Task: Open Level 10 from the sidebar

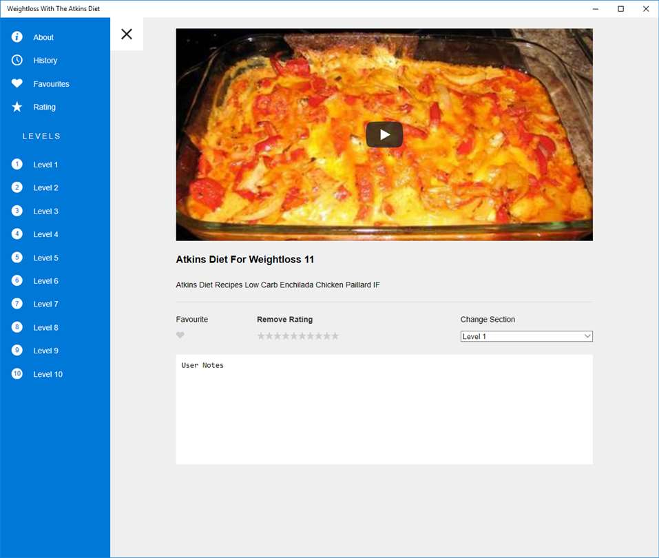Action: [x=48, y=374]
